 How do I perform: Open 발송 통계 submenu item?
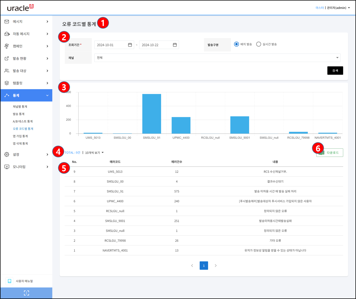pos(19,114)
